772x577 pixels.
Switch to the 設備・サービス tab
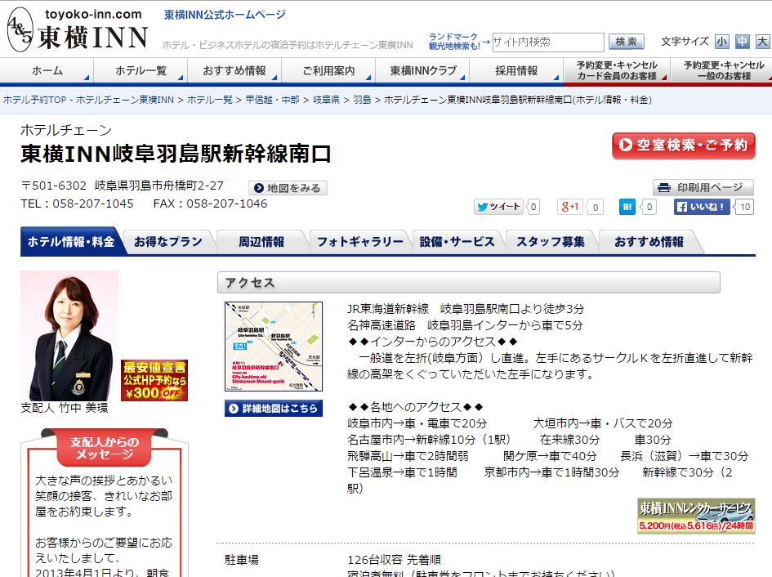[x=457, y=241]
